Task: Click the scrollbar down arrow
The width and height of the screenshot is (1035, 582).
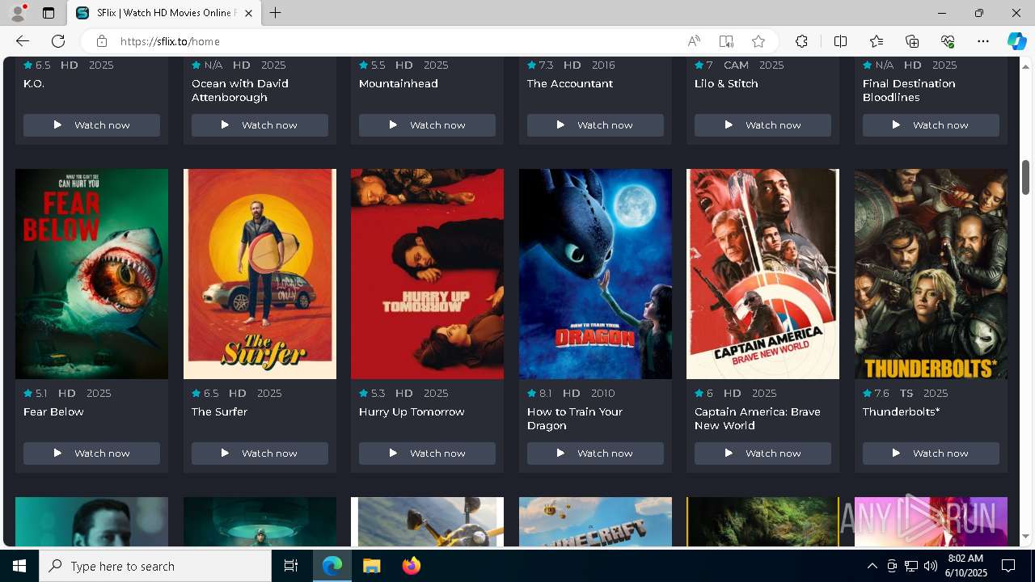Action: pos(1025,536)
